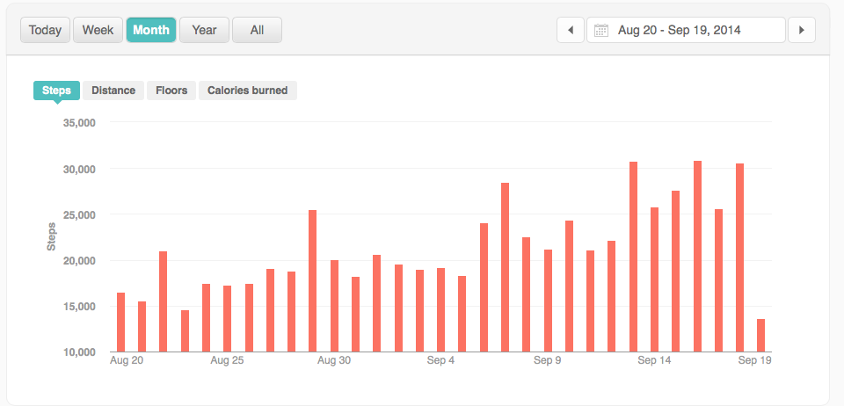Screen dimensions: 844x406
Task: Switch to the Week view
Action: (x=98, y=30)
